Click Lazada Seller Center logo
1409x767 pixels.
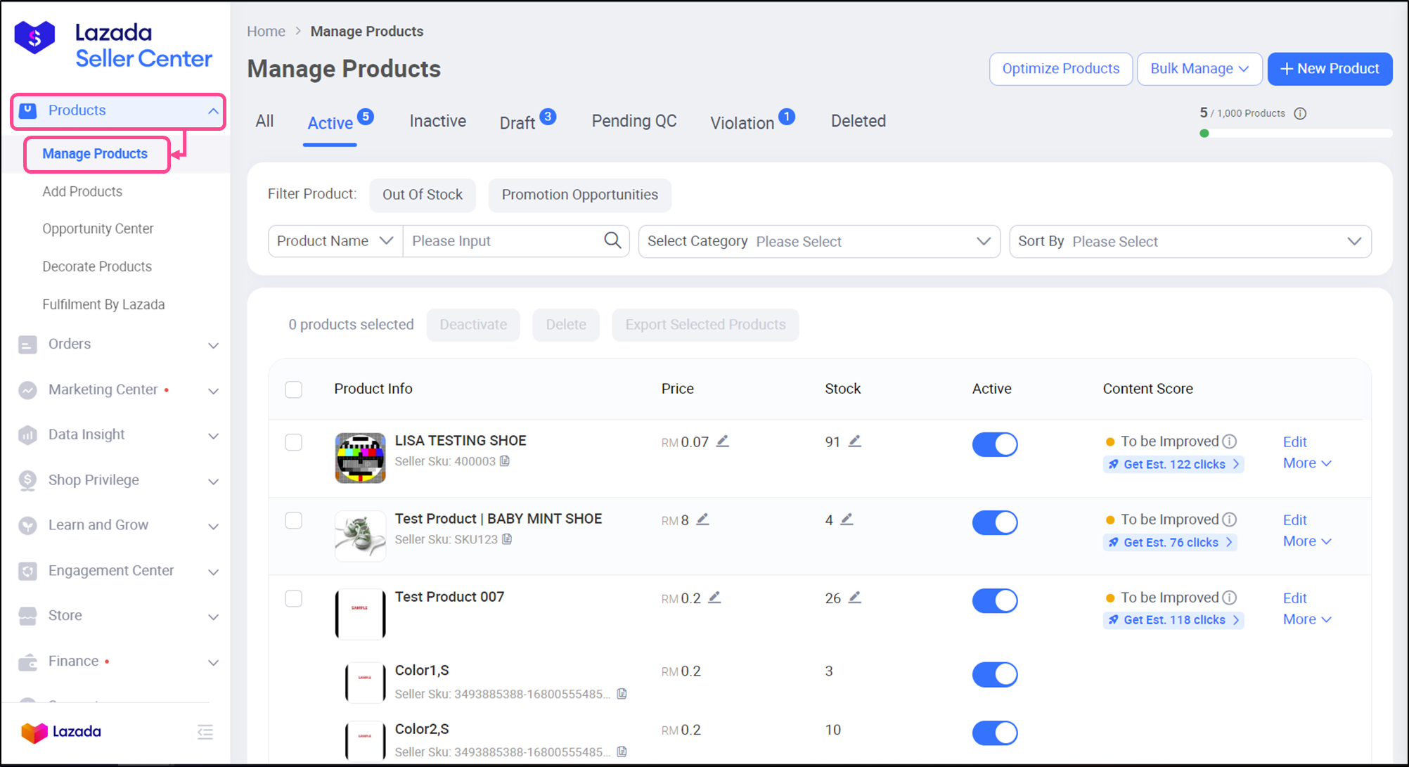[x=112, y=45]
